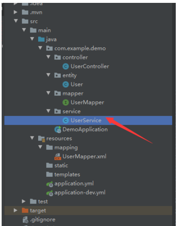Select the com.example.demo package label
The width and height of the screenshot is (177, 226).
(x=80, y=49)
